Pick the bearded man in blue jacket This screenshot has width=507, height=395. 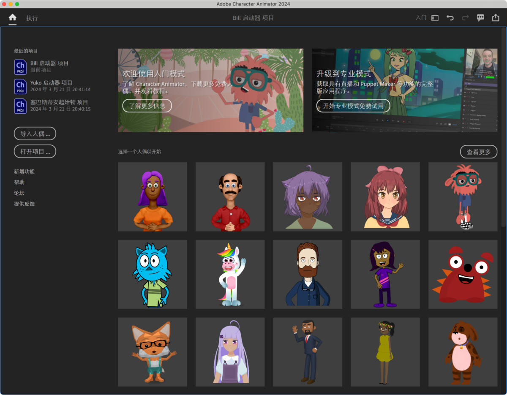pyautogui.click(x=308, y=275)
